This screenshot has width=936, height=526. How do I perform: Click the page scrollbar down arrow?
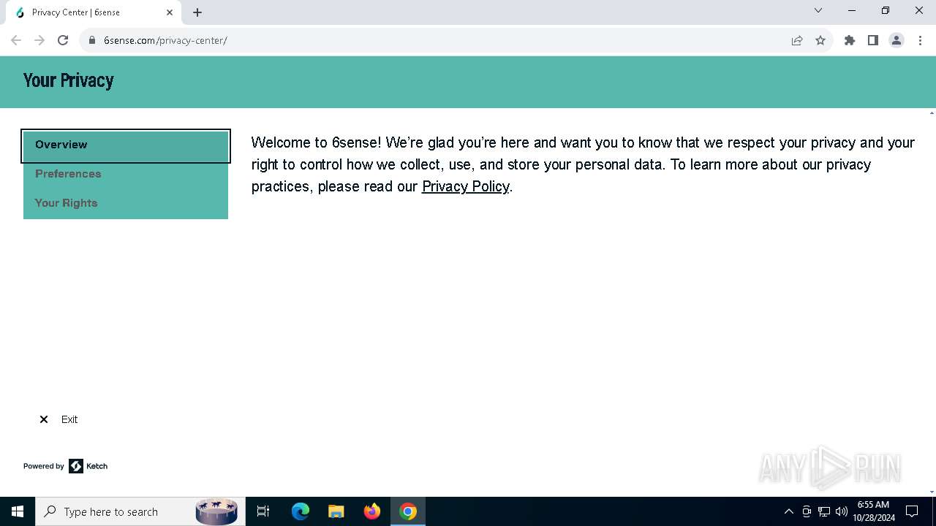point(932,492)
